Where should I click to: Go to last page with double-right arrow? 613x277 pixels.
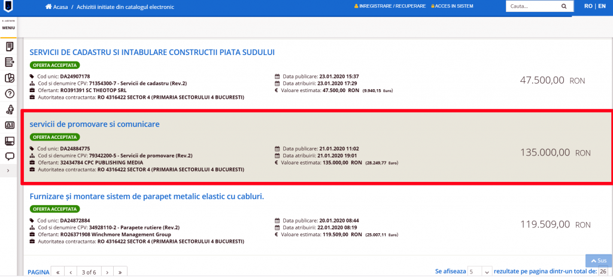[x=120, y=272]
